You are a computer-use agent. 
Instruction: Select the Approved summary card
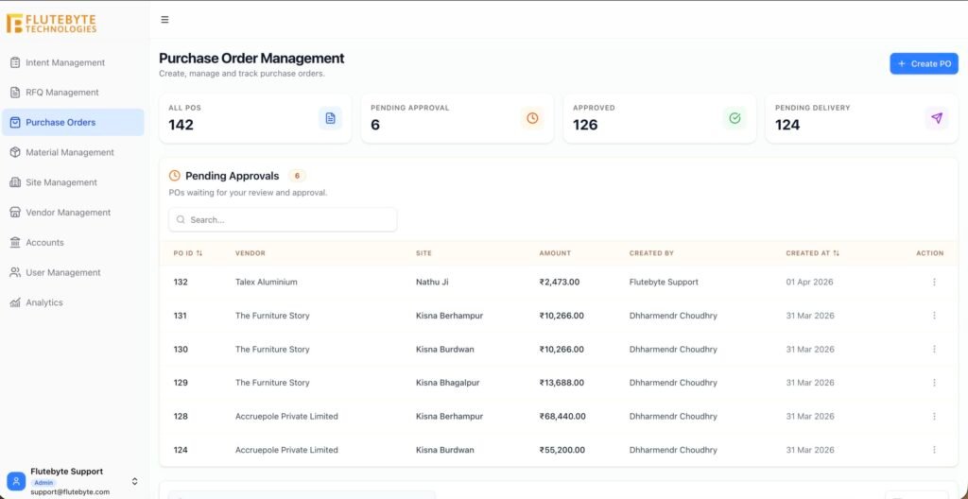point(659,118)
